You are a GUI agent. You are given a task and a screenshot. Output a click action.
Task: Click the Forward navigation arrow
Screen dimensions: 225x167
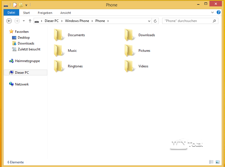click(x=17, y=21)
